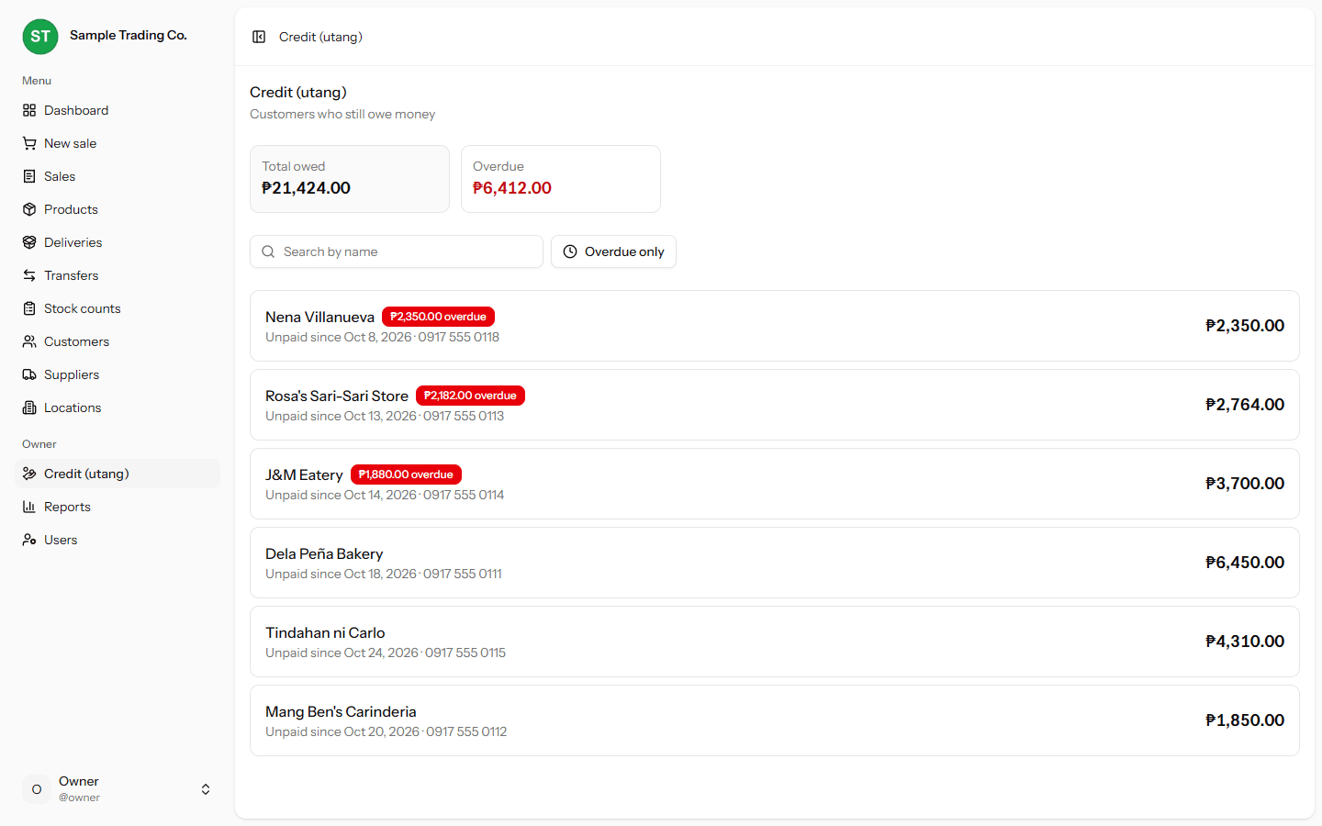Click the Sample Trading Co. name
The image size is (1322, 826).
click(x=129, y=35)
